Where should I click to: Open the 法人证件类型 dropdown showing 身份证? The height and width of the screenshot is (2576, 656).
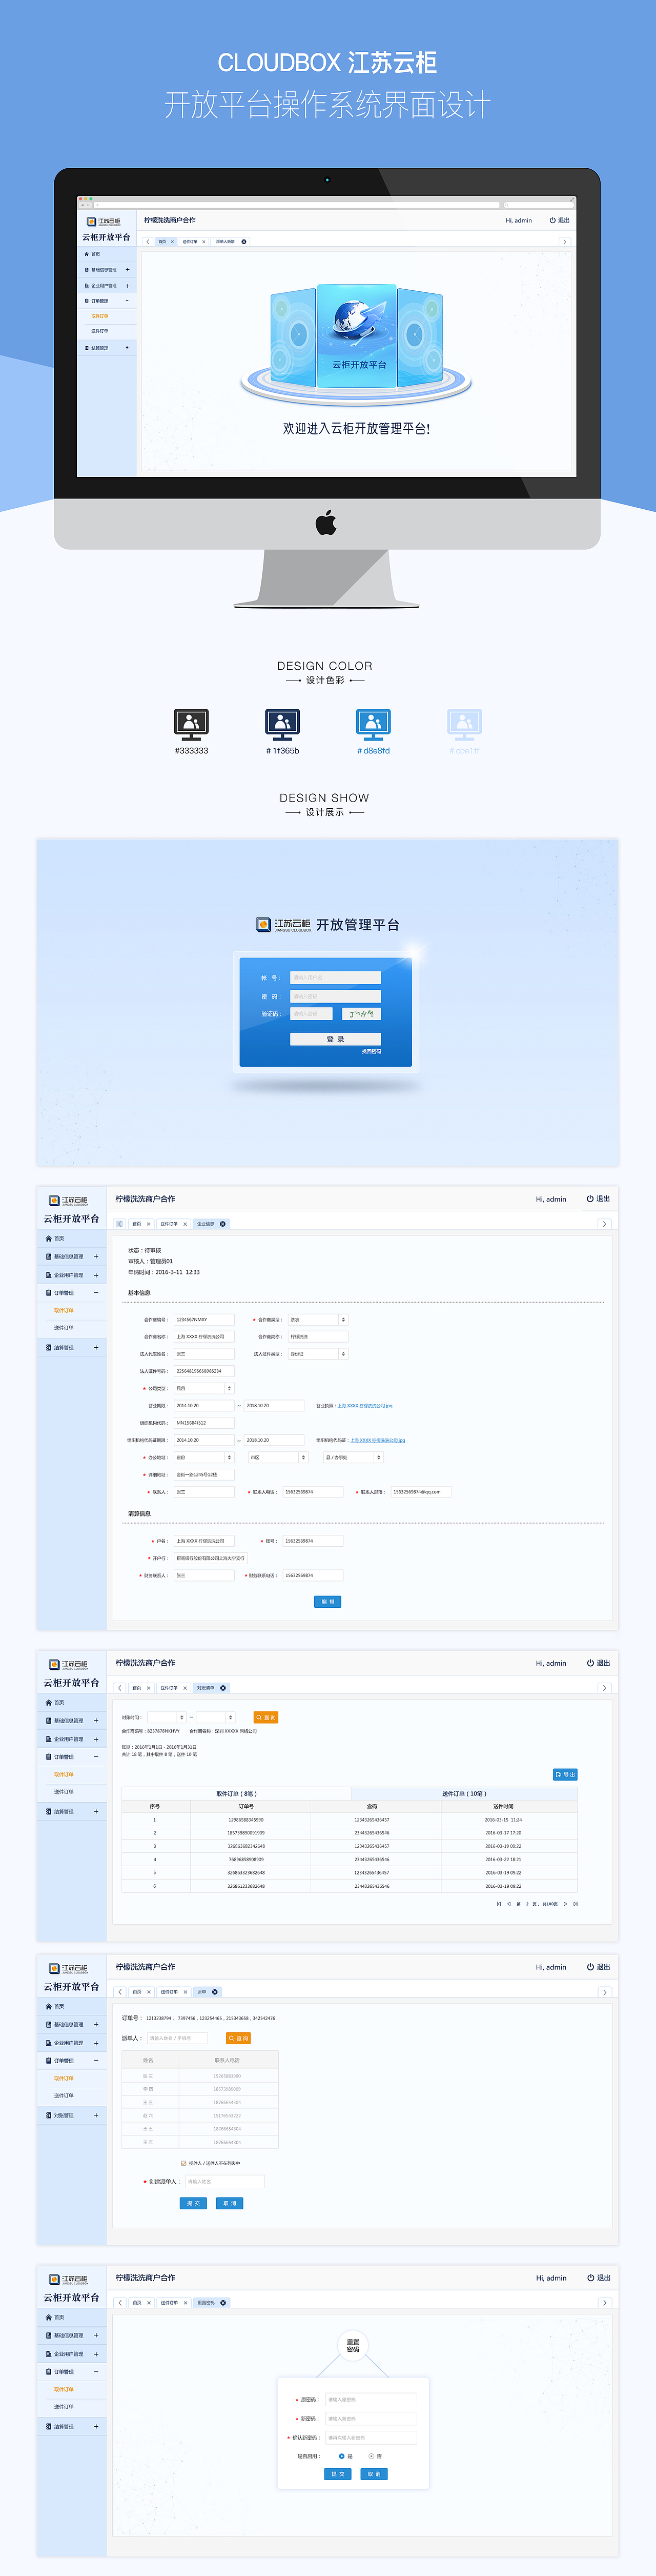click(318, 1354)
